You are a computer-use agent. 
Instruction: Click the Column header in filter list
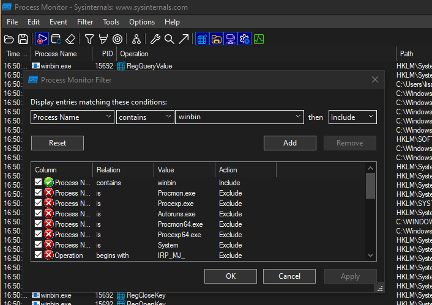point(62,170)
